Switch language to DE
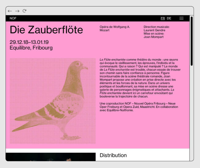The height and width of the screenshot is (168, 200). 169,18
